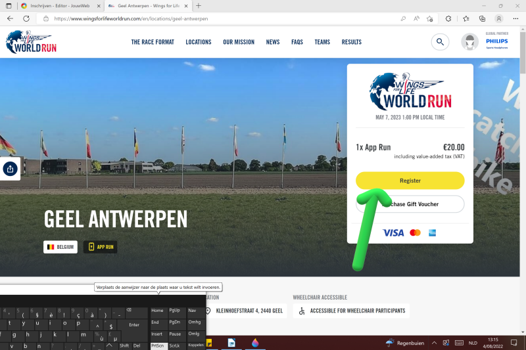
Task: Click the touch keyboard icon in the system tray
Action: pyautogui.click(x=459, y=343)
